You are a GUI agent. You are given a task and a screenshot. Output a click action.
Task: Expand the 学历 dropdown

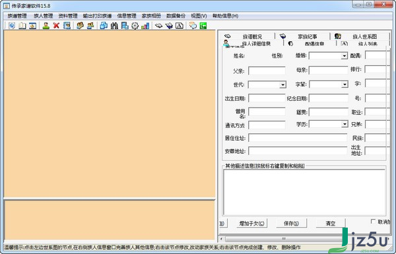tap(345, 124)
